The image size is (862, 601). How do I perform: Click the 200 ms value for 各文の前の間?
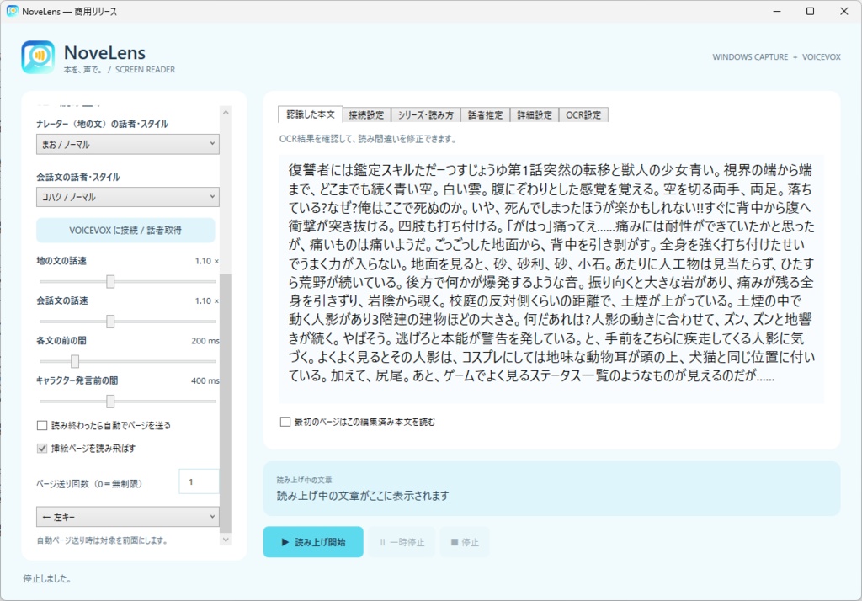tap(205, 341)
